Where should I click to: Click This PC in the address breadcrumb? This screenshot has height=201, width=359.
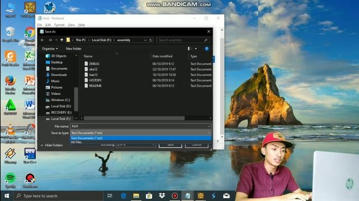tap(81, 40)
